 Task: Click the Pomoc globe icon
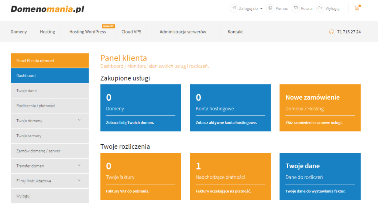tap(270, 8)
